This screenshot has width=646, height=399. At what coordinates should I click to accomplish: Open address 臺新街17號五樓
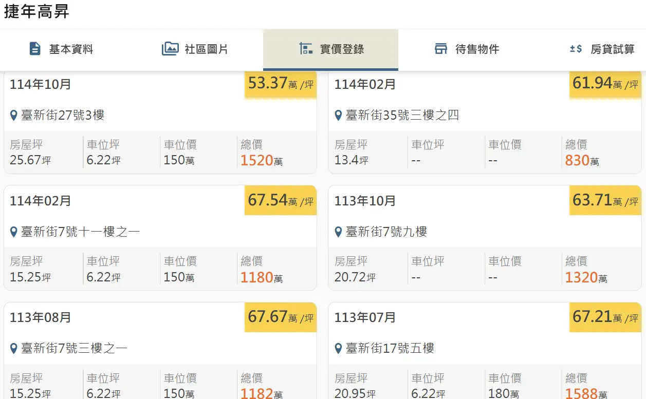pos(390,349)
